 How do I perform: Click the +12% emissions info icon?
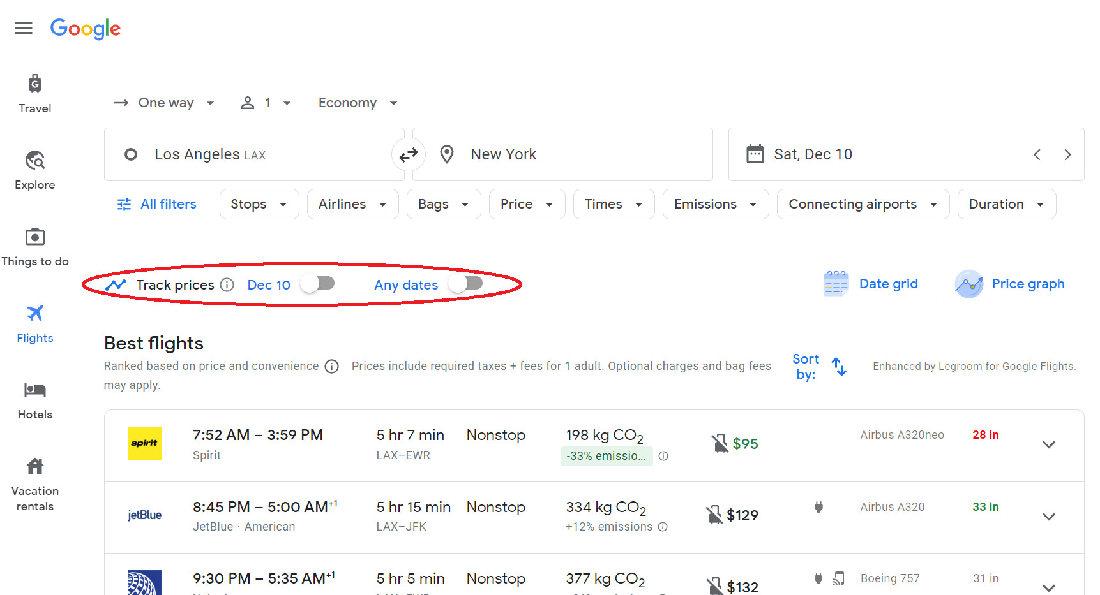tap(663, 527)
